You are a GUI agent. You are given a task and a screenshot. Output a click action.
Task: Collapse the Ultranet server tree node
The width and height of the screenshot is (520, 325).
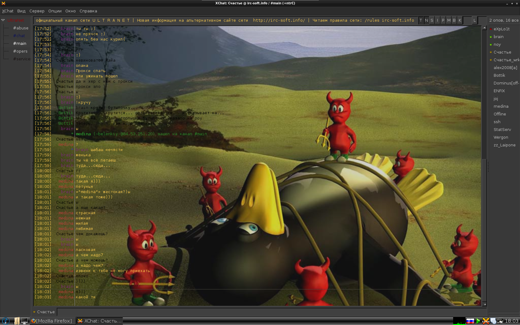pyautogui.click(x=3, y=20)
